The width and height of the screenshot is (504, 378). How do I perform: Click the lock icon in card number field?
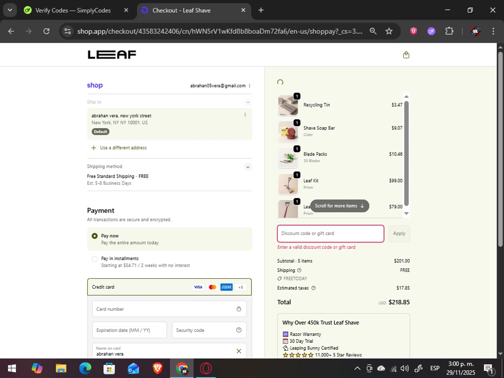pos(239,309)
